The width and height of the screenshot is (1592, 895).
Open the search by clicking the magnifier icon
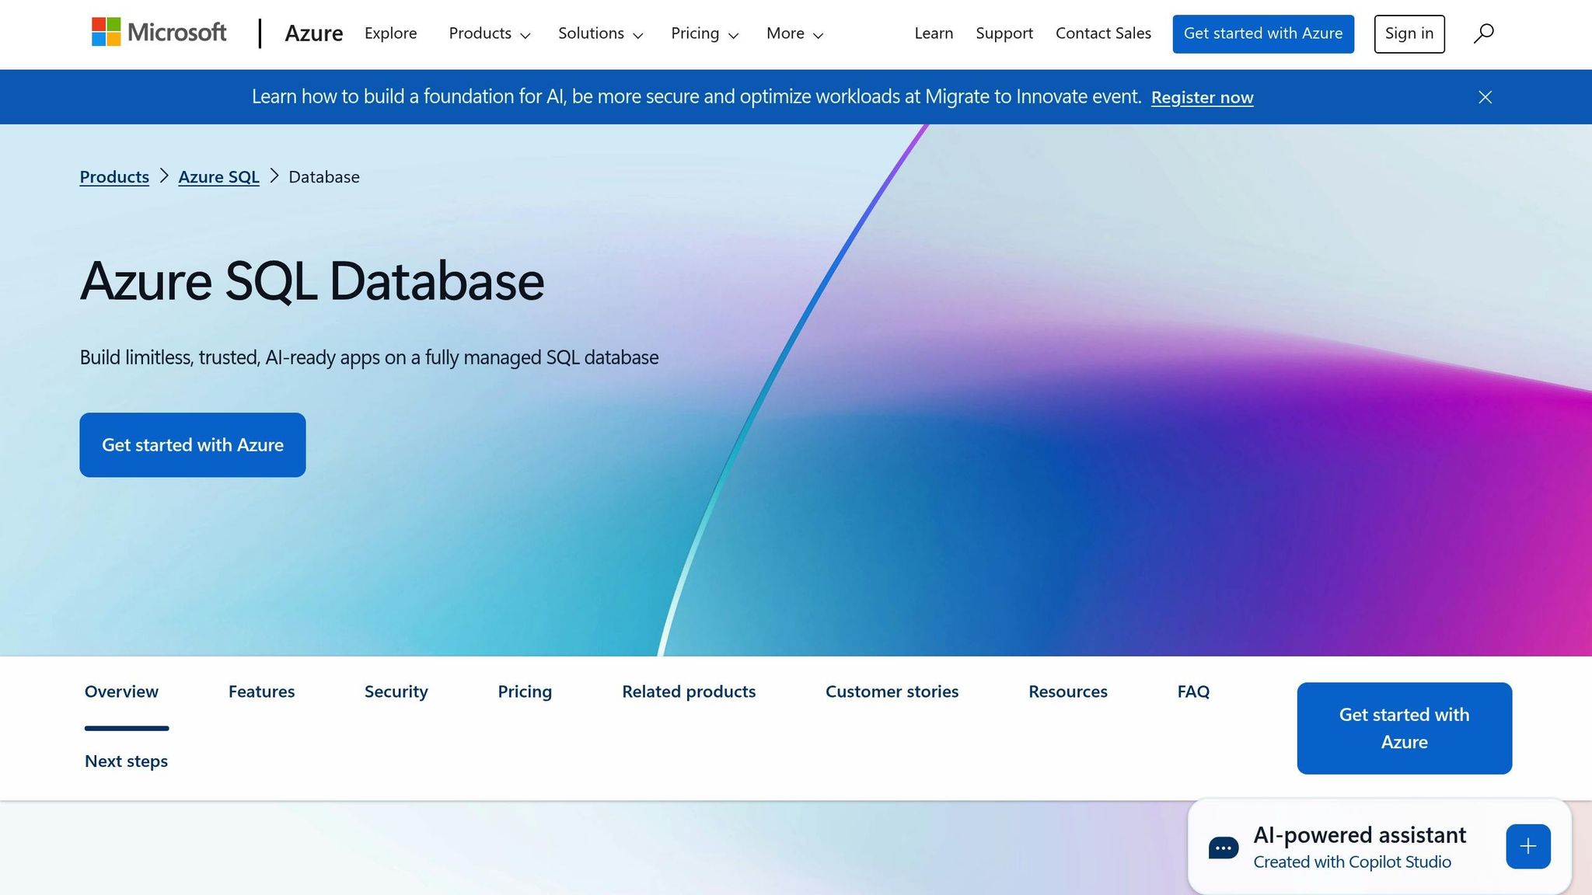click(x=1483, y=33)
